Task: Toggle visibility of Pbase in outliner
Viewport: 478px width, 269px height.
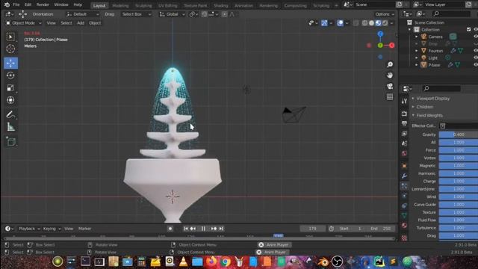Action: pyautogui.click(x=475, y=65)
